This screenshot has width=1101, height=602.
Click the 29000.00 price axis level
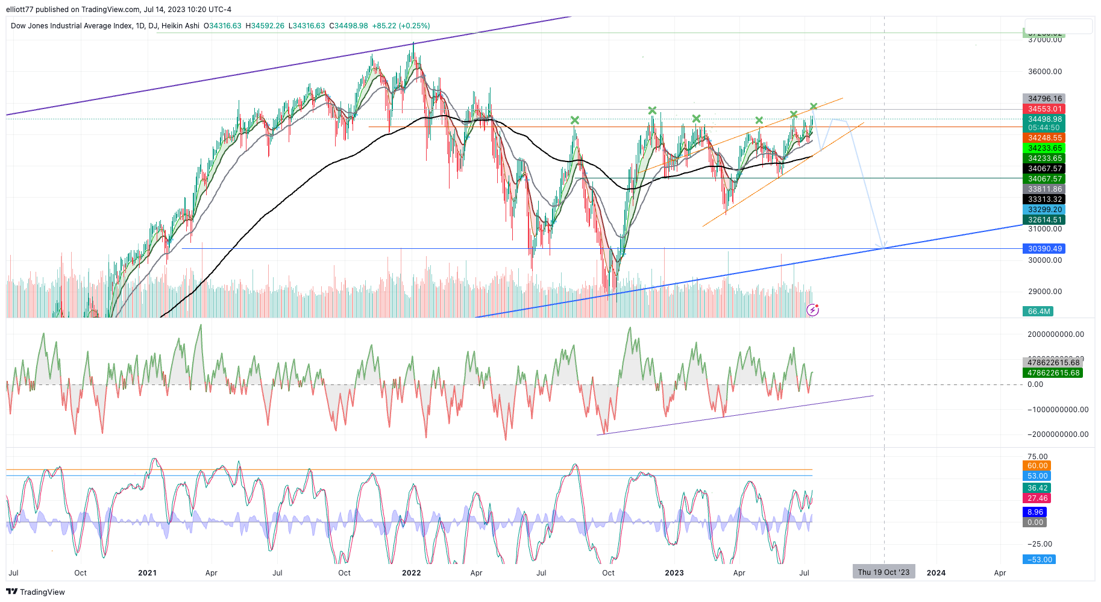click(x=1045, y=292)
